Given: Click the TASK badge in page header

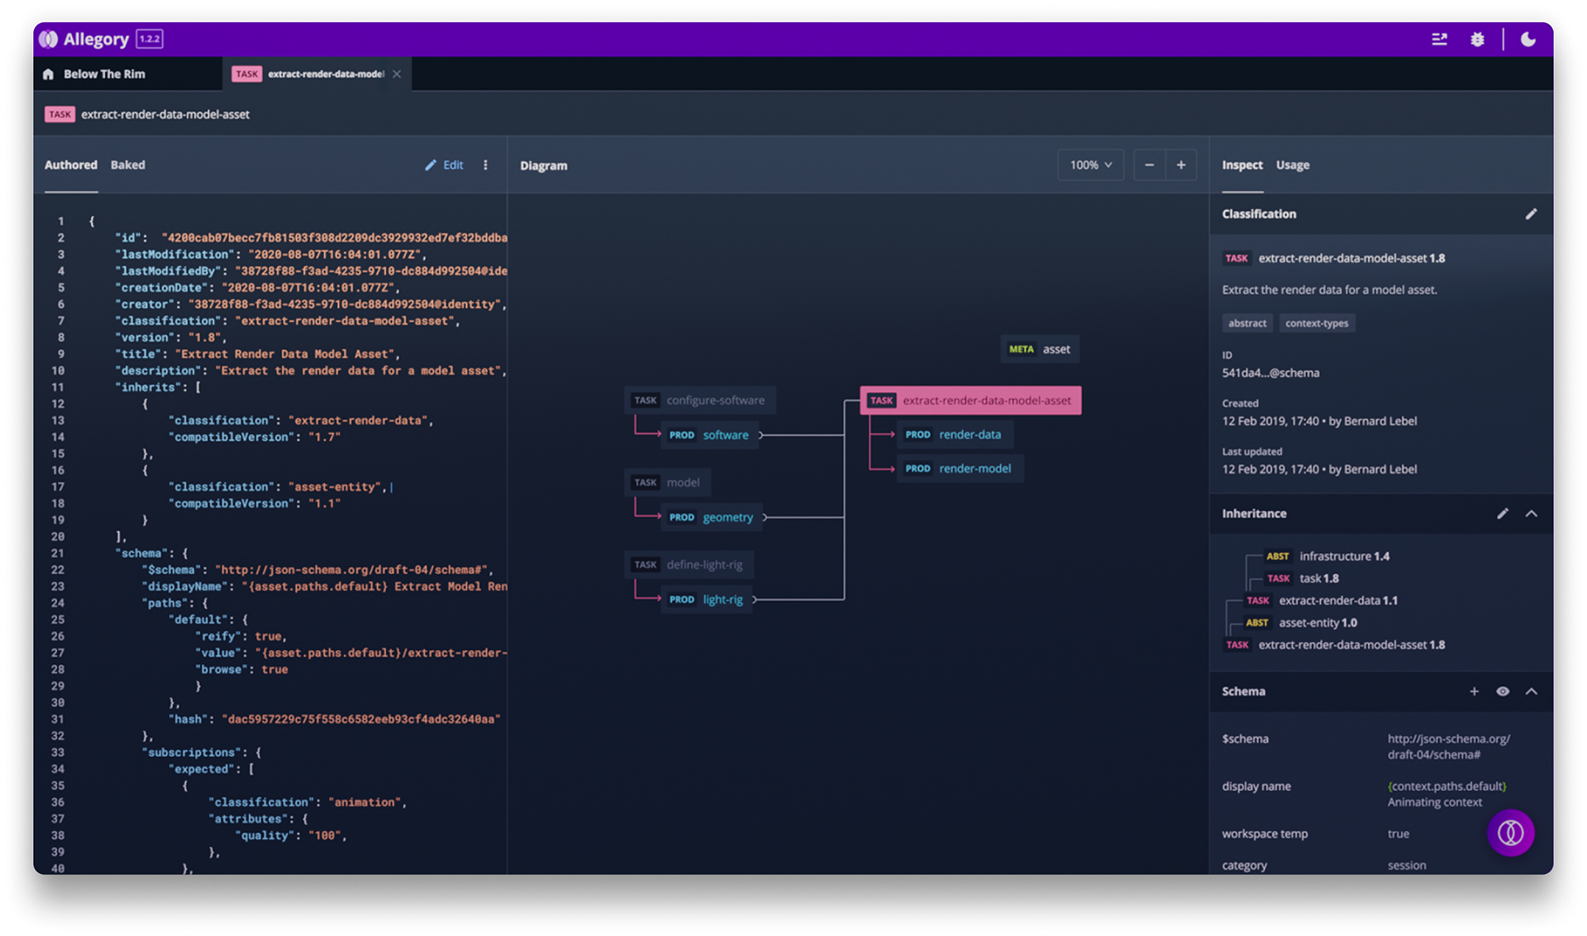Looking at the screenshot, I should click(60, 114).
